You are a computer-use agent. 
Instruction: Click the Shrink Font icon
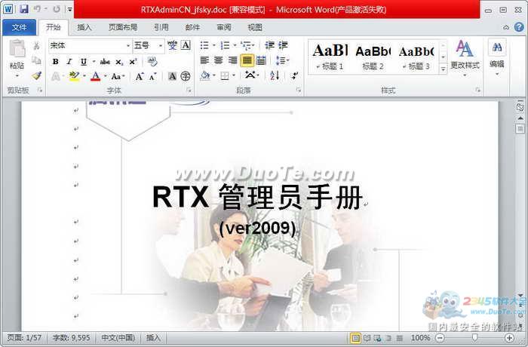tap(153, 77)
